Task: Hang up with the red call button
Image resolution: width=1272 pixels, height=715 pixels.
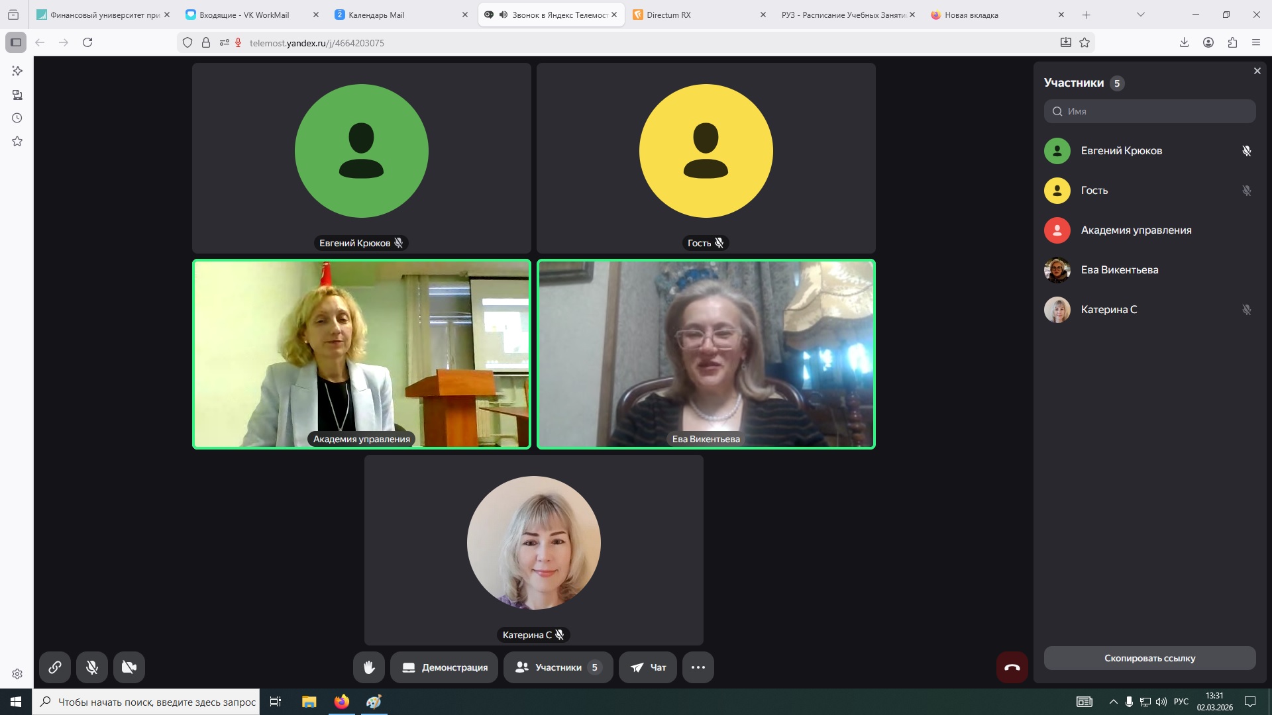Action: click(1012, 667)
